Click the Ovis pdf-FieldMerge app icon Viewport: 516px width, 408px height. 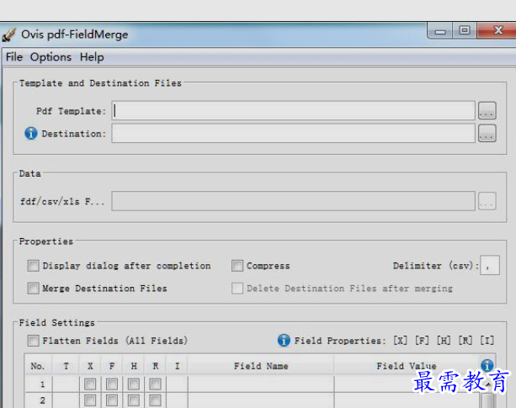9,34
